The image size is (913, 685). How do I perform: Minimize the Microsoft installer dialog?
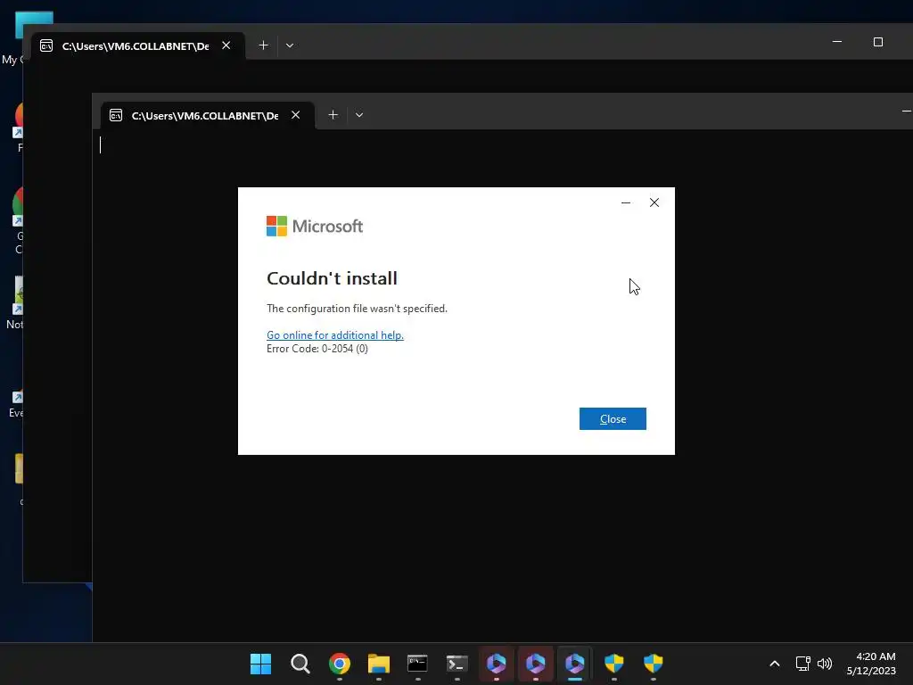(626, 202)
